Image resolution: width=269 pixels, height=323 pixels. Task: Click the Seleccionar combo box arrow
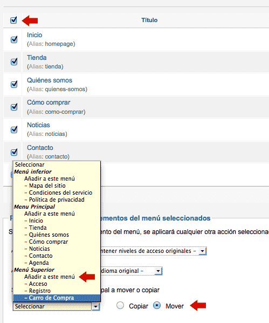95,306
